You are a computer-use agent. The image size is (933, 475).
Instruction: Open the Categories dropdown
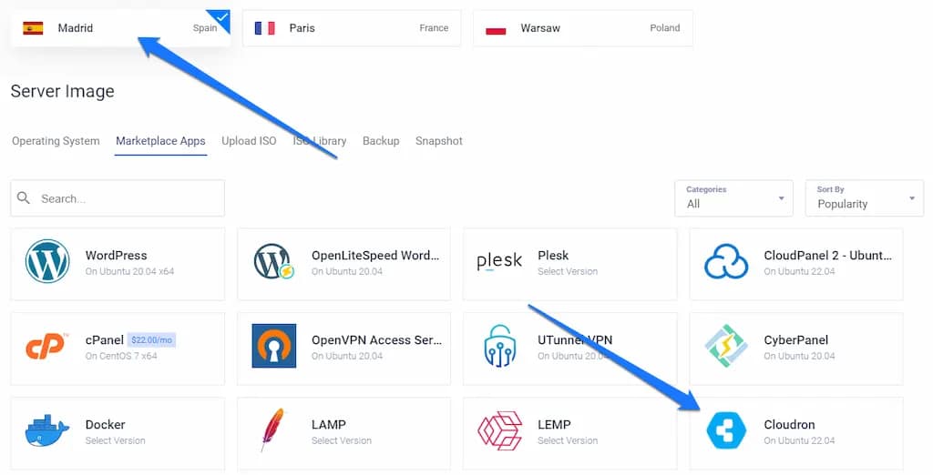click(733, 198)
